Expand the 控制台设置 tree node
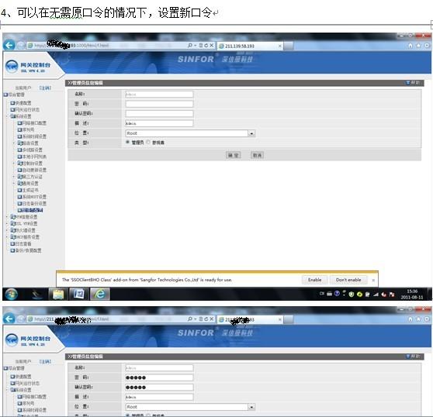Screen dimensions: 433x417 coord(15,164)
